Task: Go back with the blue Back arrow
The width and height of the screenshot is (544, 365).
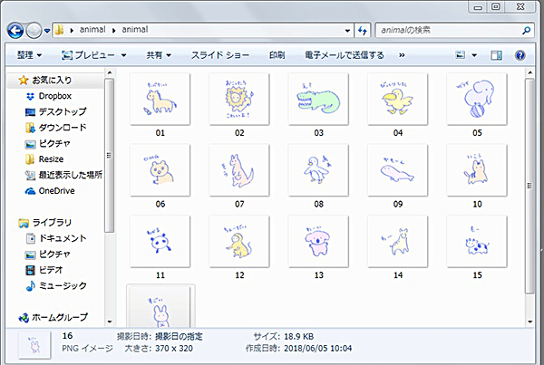Action: pos(15,31)
